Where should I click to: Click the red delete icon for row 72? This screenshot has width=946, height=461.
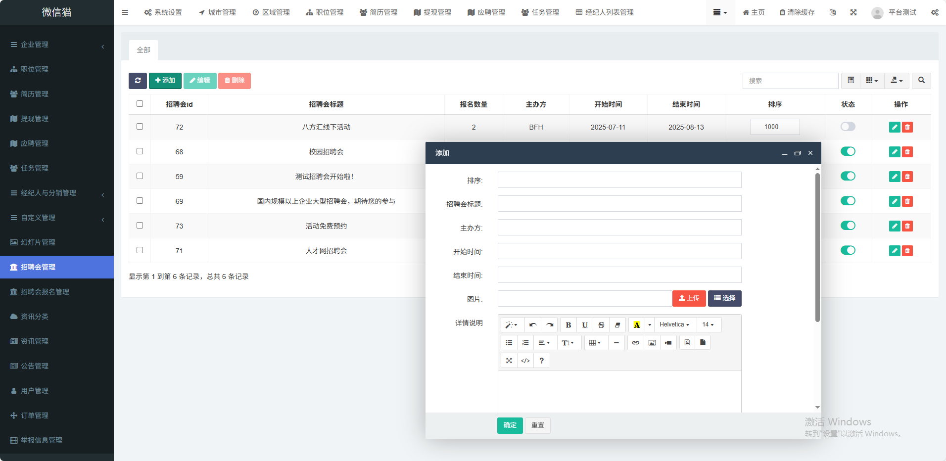(x=907, y=127)
